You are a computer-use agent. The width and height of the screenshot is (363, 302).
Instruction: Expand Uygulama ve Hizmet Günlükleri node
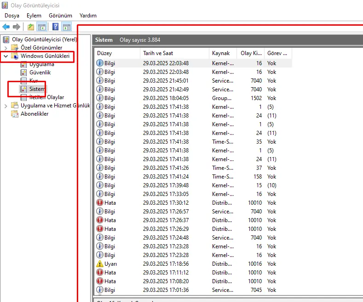[6, 106]
